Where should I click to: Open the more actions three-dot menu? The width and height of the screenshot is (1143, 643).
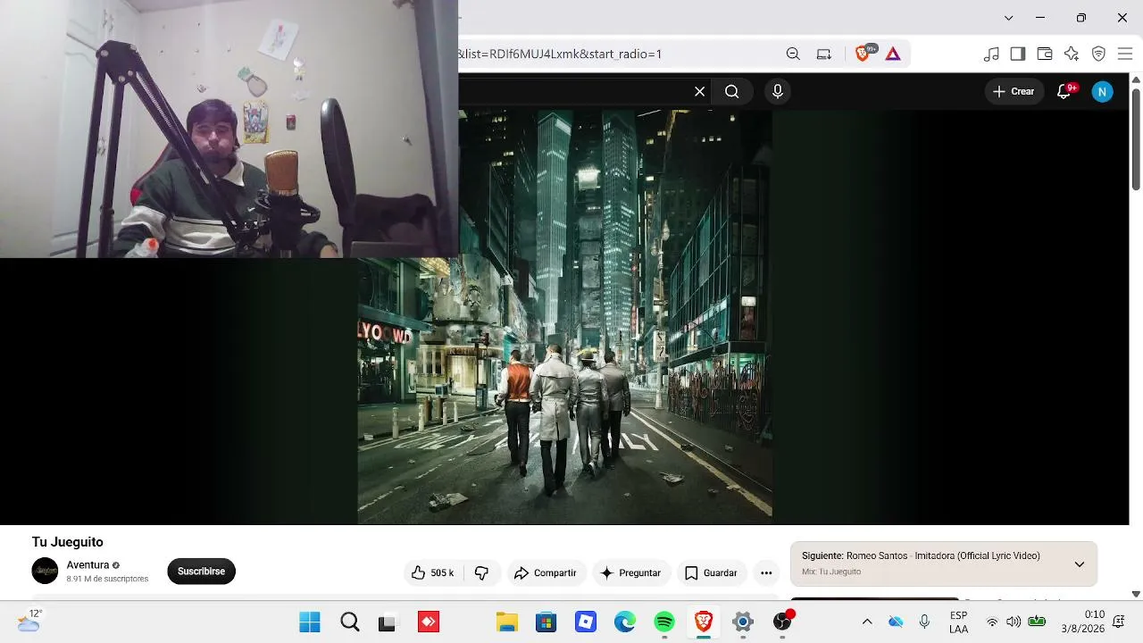(x=766, y=572)
